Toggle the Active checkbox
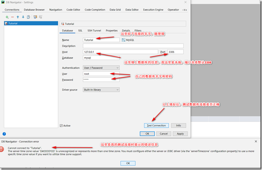This screenshot has height=170, width=262. (61, 126)
